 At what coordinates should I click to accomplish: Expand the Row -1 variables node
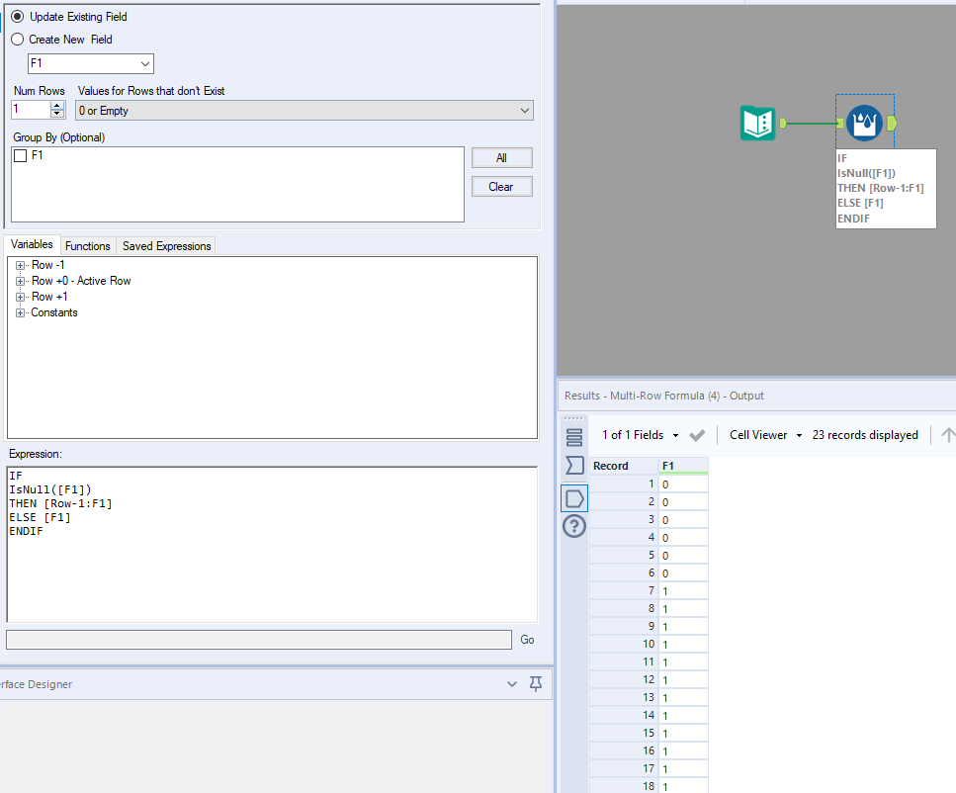[x=20, y=265]
